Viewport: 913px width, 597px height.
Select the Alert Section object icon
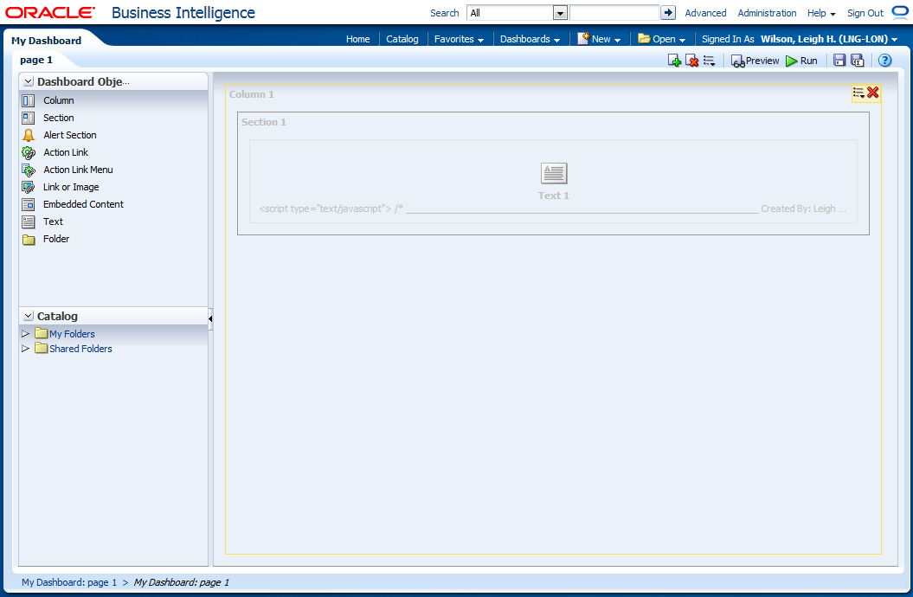(x=29, y=135)
